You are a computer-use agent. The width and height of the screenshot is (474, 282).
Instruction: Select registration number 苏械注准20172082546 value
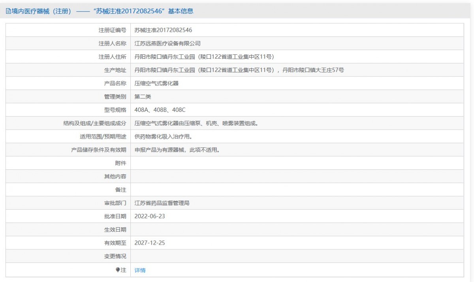pyautogui.click(x=163, y=30)
